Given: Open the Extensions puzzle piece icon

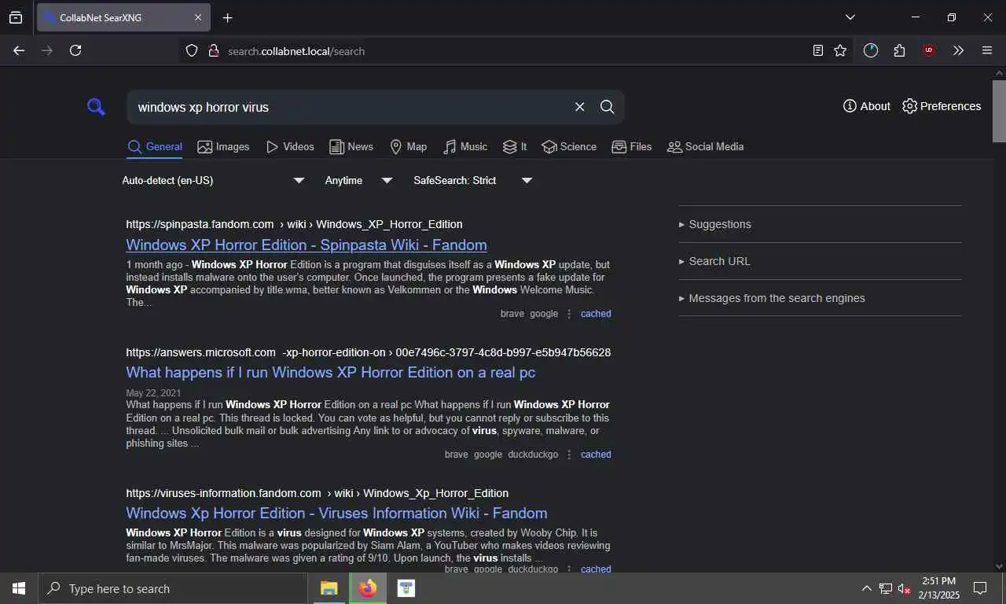Looking at the screenshot, I should pos(900,50).
